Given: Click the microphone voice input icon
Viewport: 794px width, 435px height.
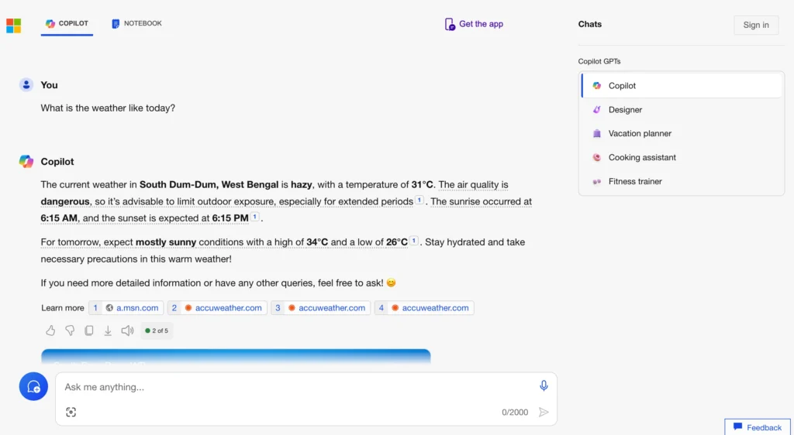Looking at the screenshot, I should tap(544, 385).
